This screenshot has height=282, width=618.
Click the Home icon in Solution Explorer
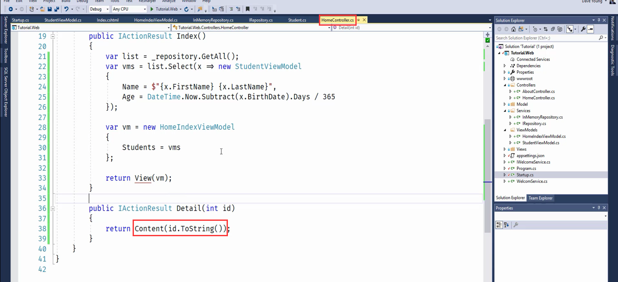[513, 29]
